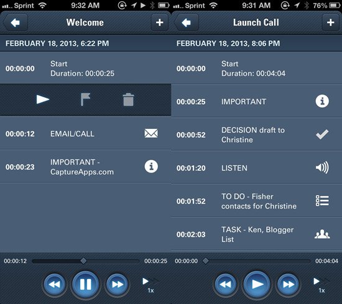
Task: Tap info icon on IMPORTANT - CaptureApps.com row
Action: pos(151,166)
